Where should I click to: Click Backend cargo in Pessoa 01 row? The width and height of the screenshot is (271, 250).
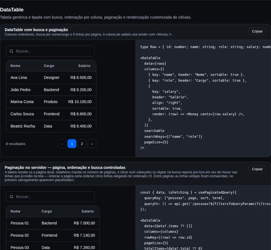[49, 223]
